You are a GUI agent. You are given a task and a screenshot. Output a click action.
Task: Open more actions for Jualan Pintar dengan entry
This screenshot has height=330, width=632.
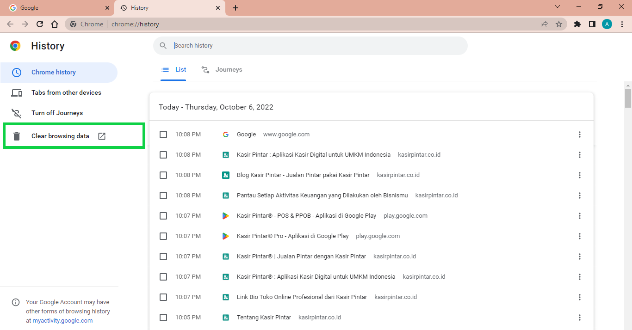[x=580, y=257]
